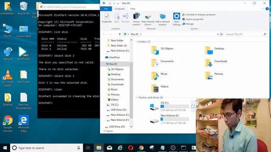This screenshot has height=152, width=271.
Task: Open Properties in Computer ribbon
Action: click(x=107, y=18)
